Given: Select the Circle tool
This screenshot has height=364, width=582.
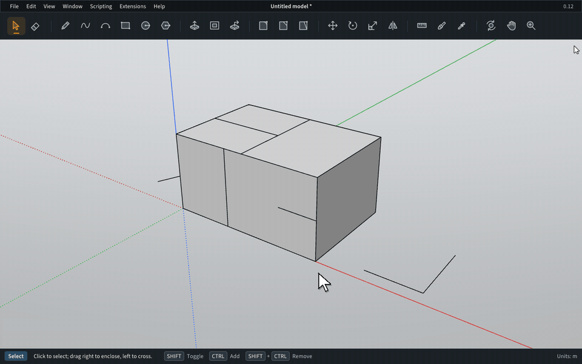Looking at the screenshot, I should (x=145, y=25).
